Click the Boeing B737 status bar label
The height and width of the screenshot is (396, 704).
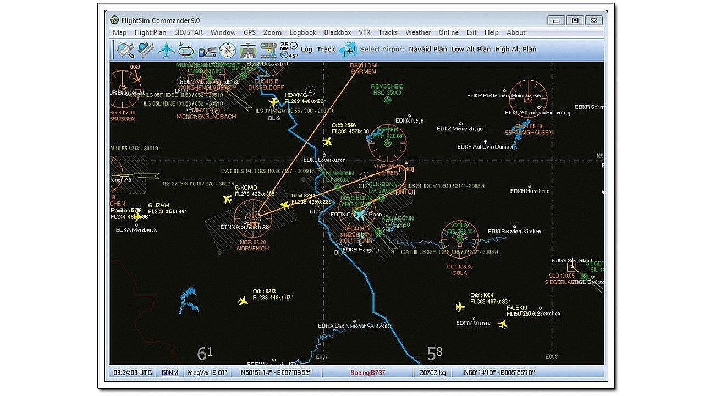click(367, 372)
